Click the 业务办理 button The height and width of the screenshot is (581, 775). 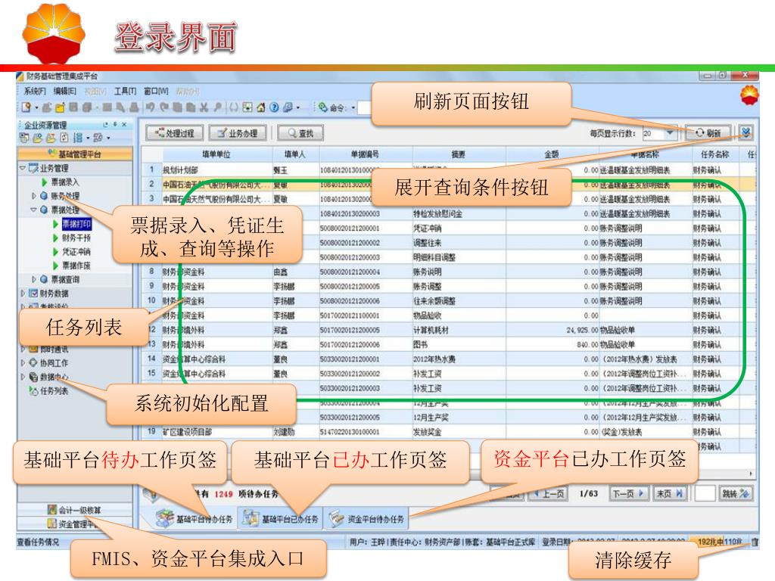238,133
